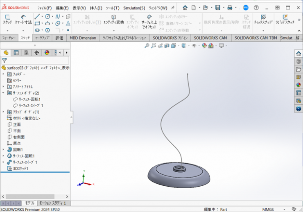This screenshot has width=303, height=212.
Task: Open the 挿入(I) menu
Action: (96, 8)
